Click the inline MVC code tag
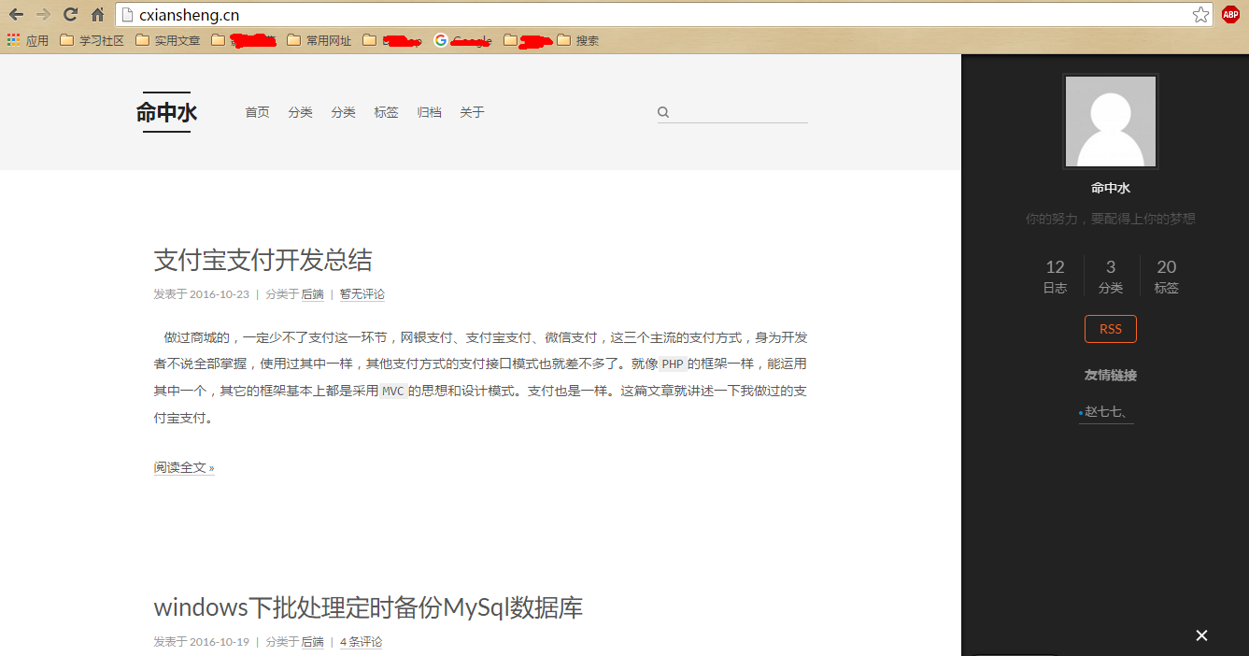The height and width of the screenshot is (656, 1249). tap(393, 392)
